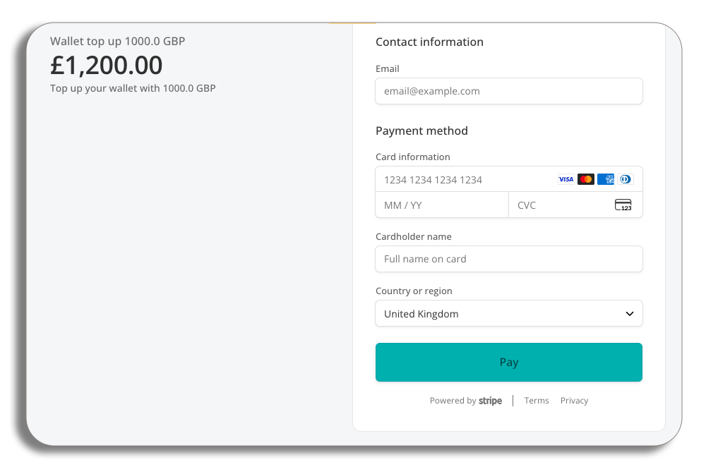Viewport: 706px width, 467px height.
Task: Open the Terms link
Action: (537, 401)
